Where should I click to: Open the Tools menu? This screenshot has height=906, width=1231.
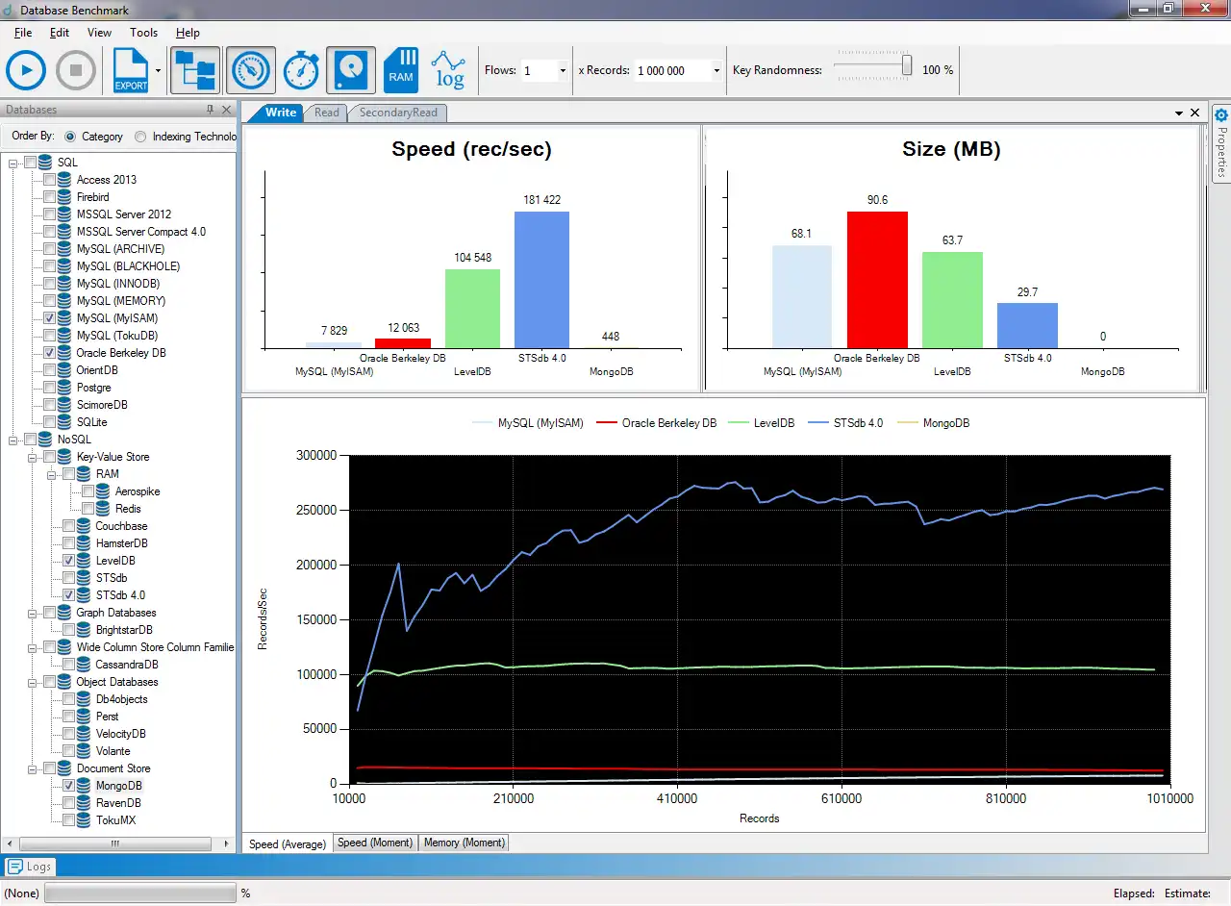click(x=143, y=33)
